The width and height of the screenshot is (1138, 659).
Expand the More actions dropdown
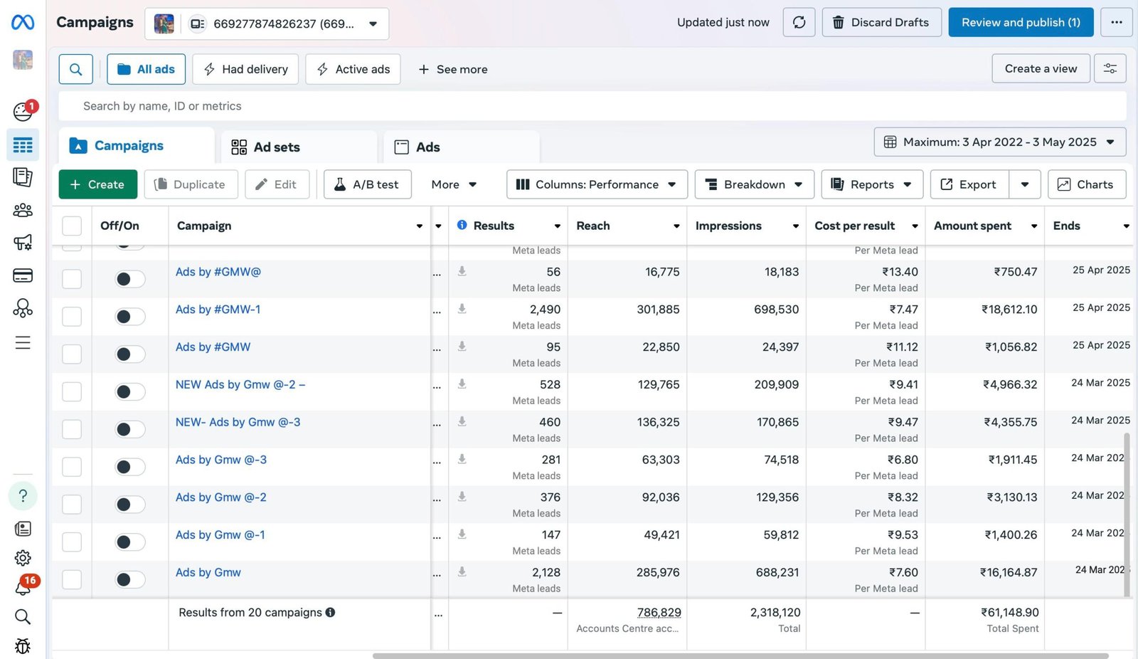[454, 184]
